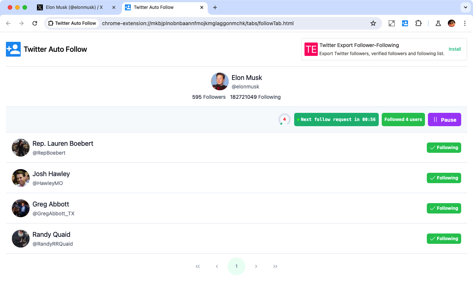The image size is (473, 296).
Task: Open the Twitter Auto Follow extension toolbar icon
Action: [405, 23]
